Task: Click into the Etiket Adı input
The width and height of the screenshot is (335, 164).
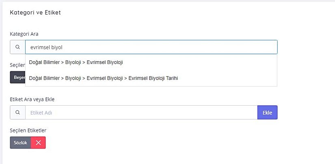Action: point(141,113)
